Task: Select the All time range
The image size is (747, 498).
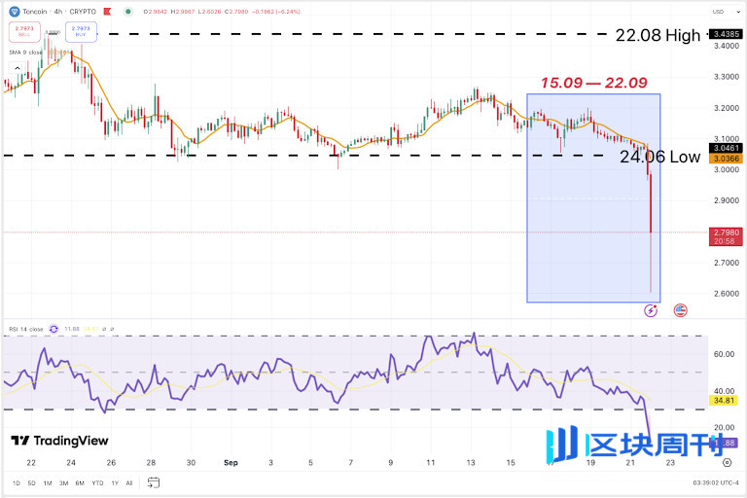Action: pos(129,483)
